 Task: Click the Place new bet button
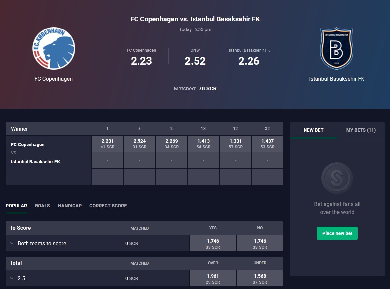click(x=337, y=233)
